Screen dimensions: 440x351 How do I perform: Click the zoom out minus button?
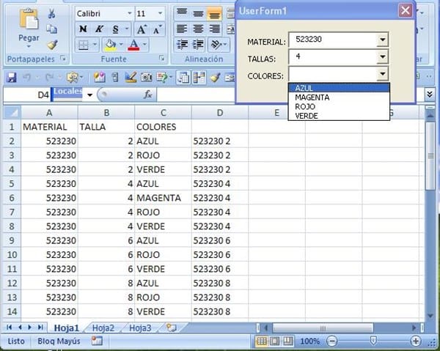[332, 341]
